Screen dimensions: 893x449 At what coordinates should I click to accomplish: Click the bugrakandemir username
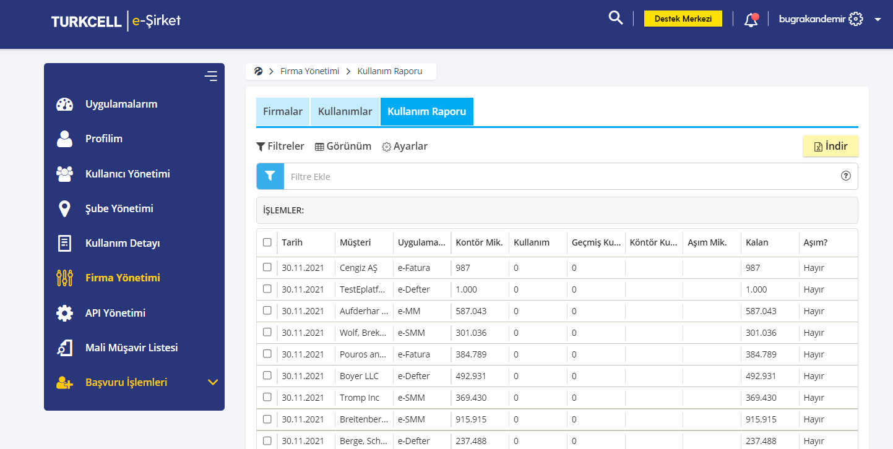812,19
